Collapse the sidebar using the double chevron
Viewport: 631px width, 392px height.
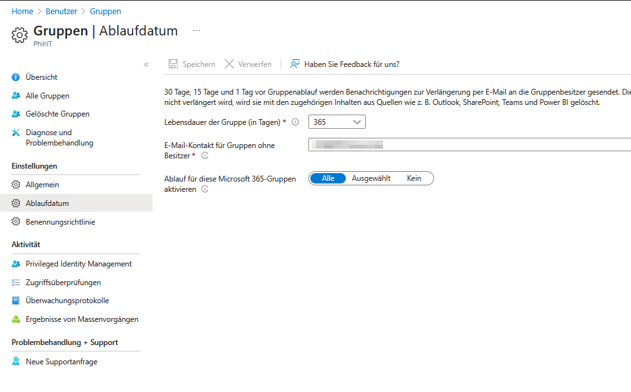[146, 64]
